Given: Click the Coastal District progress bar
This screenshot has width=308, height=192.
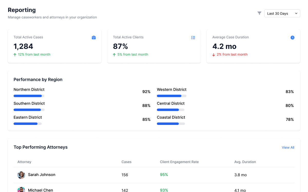Looking at the screenshot, I should point(171,124).
